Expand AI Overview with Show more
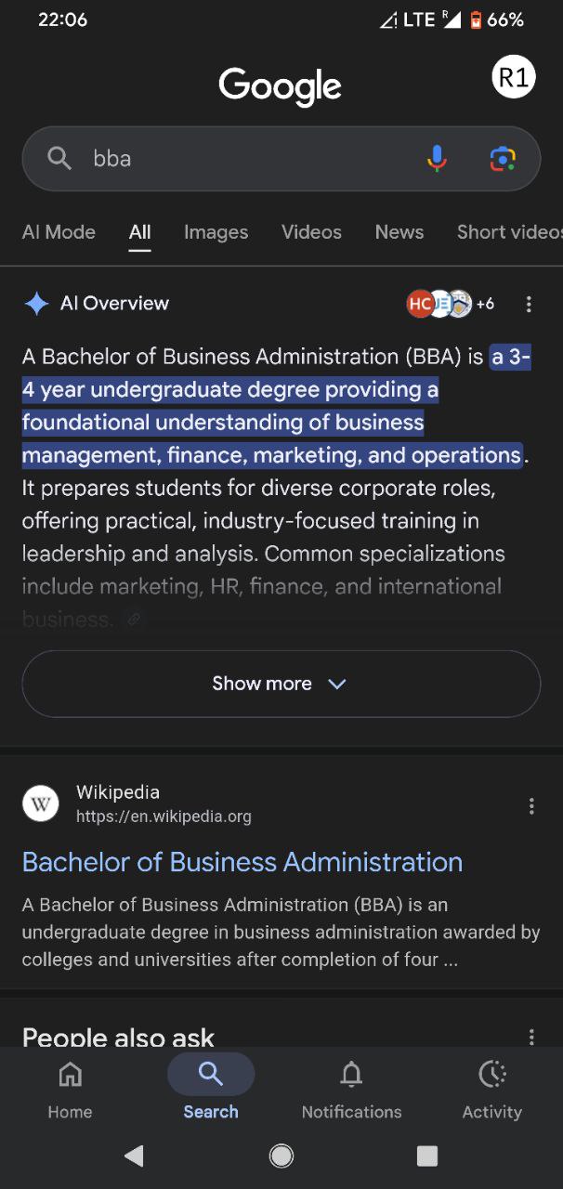 (x=281, y=684)
